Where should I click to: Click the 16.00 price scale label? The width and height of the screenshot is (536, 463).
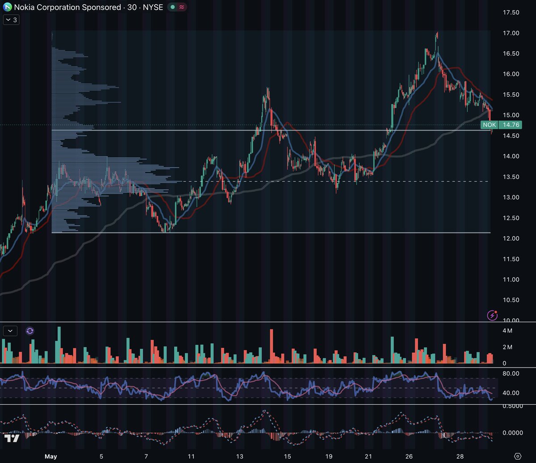coord(511,74)
